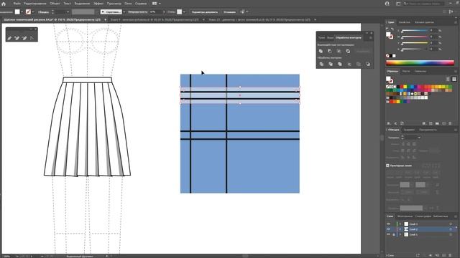This screenshot has width=460, height=258.
Task: Hide layer Слой 3 with its eye
Action: click(388, 224)
